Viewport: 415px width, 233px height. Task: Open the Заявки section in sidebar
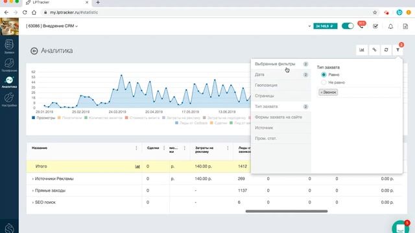pyautogui.click(x=9, y=47)
